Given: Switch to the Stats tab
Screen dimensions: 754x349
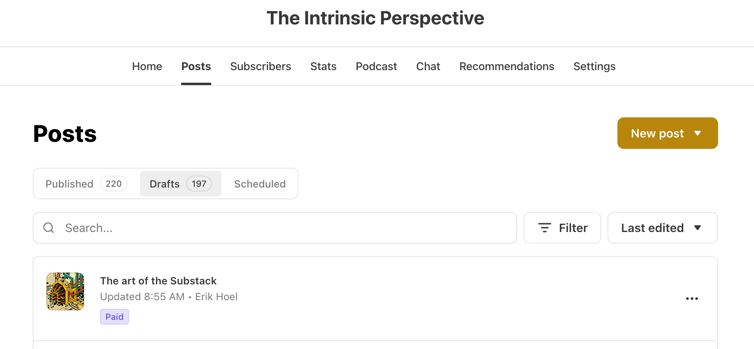Looking at the screenshot, I should 323,66.
